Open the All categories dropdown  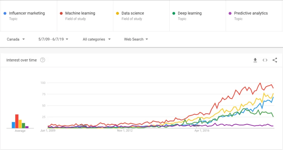tap(96, 39)
